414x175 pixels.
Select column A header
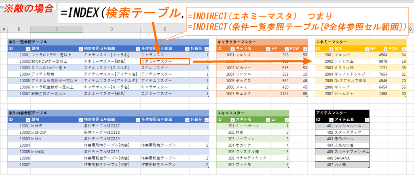(x=4, y=29)
